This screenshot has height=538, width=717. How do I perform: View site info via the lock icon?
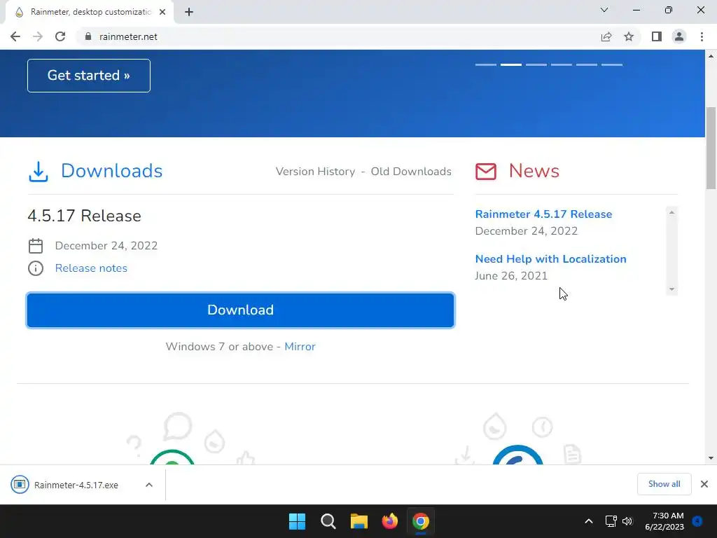point(88,36)
